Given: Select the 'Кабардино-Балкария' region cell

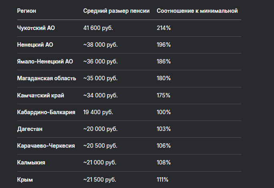Looking at the screenshot, I should tap(46, 112).
